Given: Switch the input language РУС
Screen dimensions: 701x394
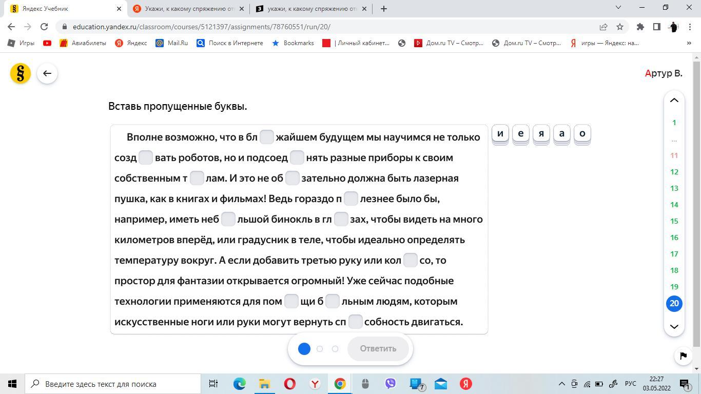Looking at the screenshot, I should [x=630, y=384].
